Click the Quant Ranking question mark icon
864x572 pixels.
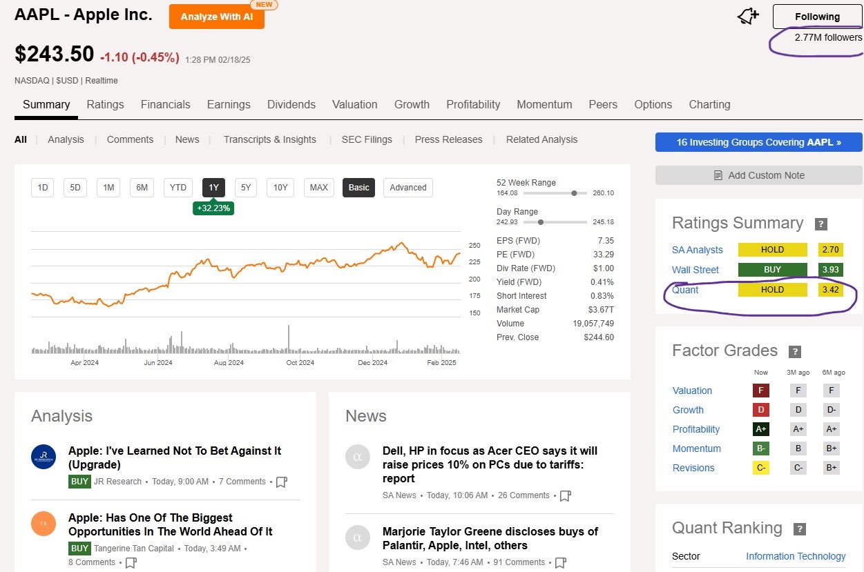(800, 529)
